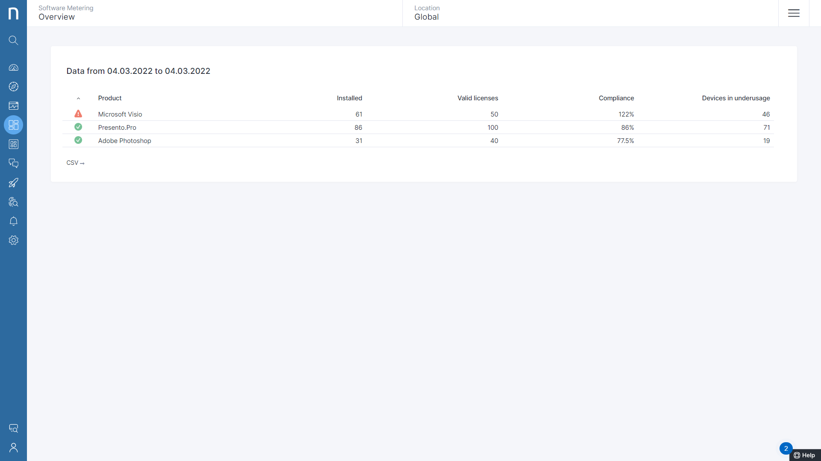Select the highlighted Software Metering overview icon
This screenshot has width=821, height=461.
13,125
